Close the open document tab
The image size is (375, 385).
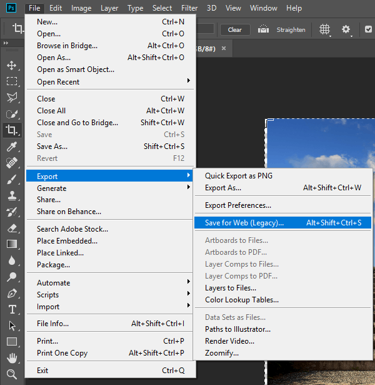[x=224, y=48]
